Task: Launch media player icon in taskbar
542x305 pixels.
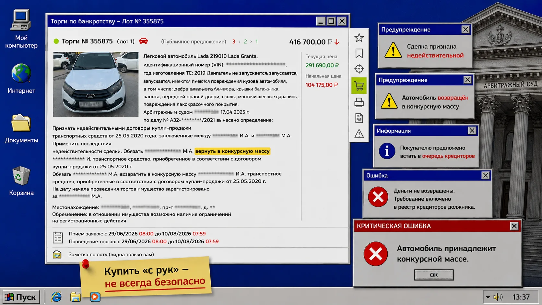Action: pyautogui.click(x=95, y=297)
